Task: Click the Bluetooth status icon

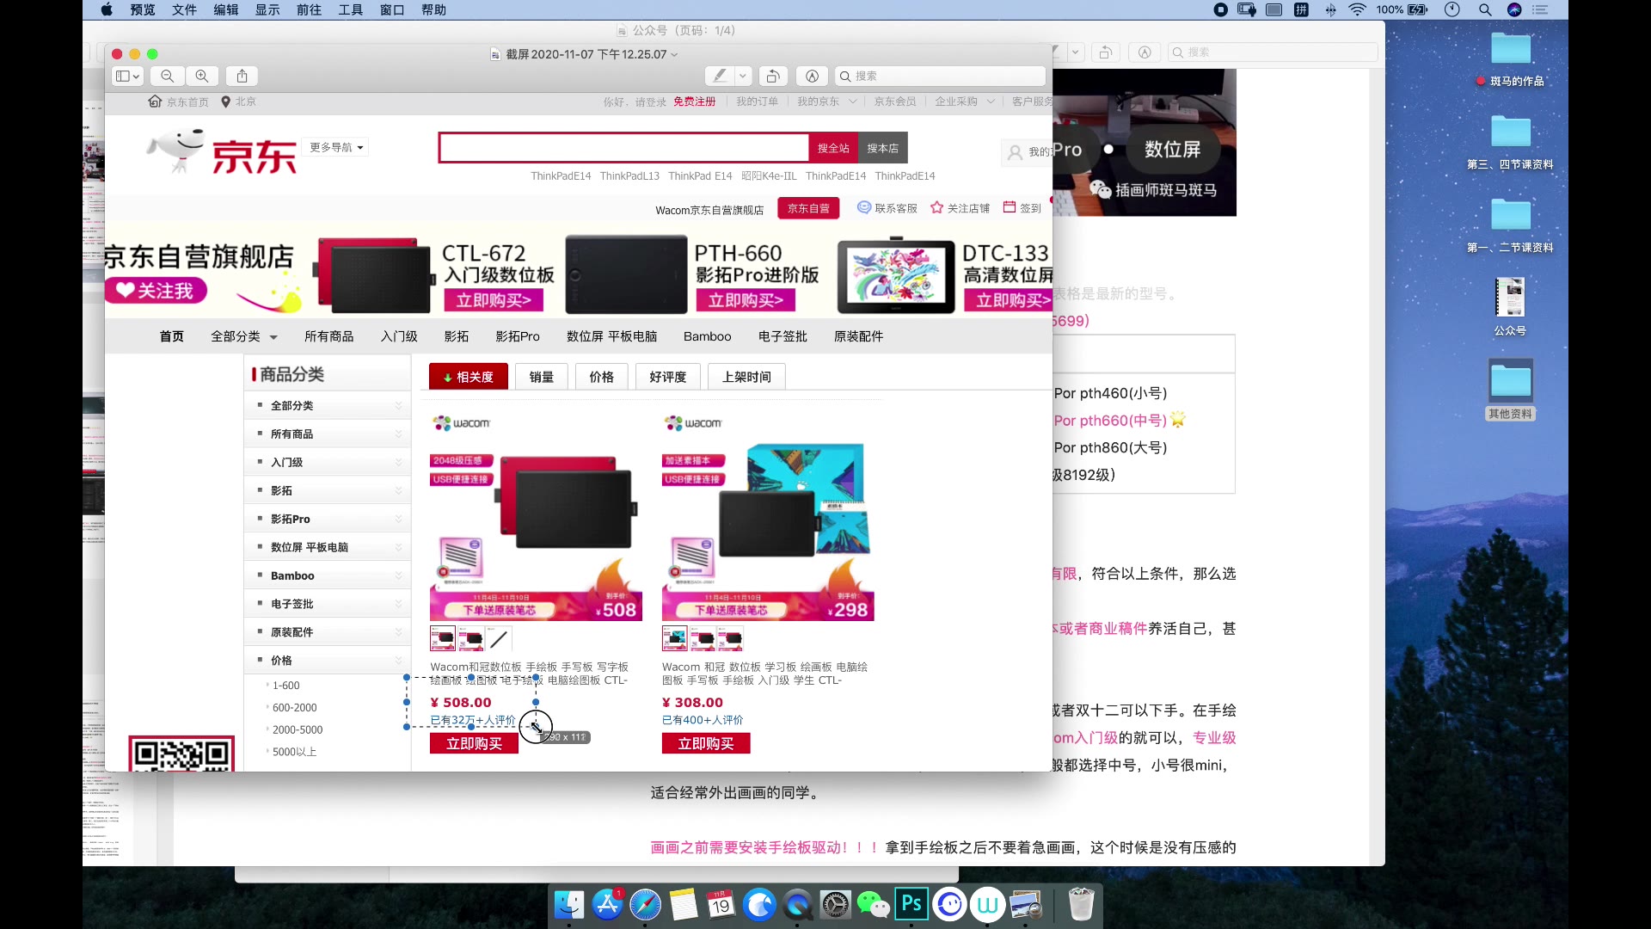Action: [1330, 9]
